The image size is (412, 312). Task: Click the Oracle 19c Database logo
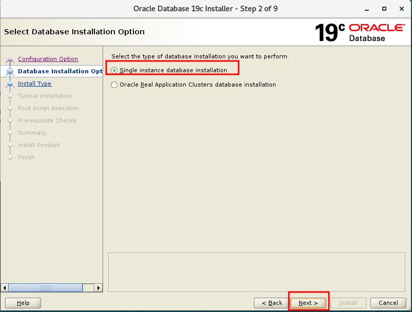[360, 33]
